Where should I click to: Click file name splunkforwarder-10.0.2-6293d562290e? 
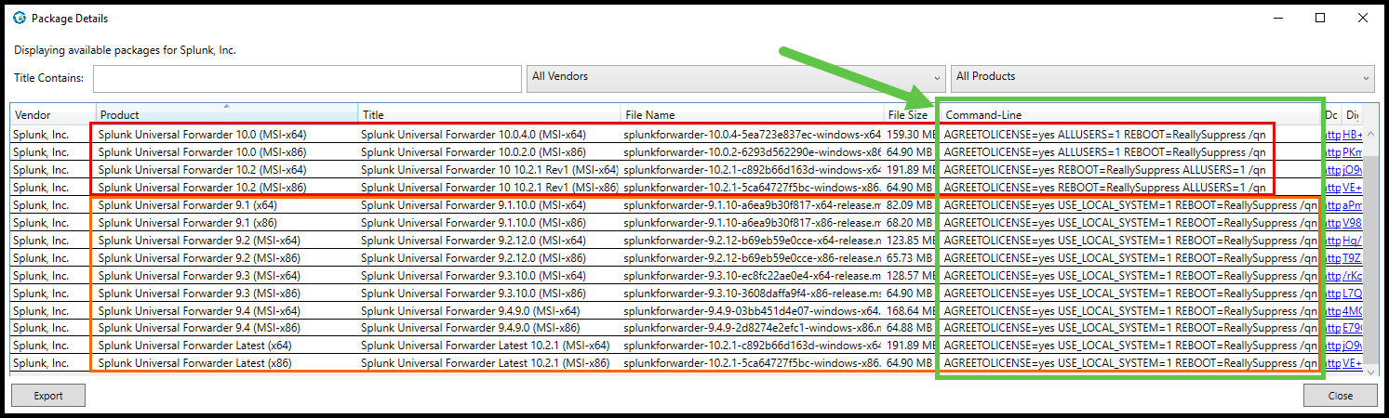coord(752,152)
